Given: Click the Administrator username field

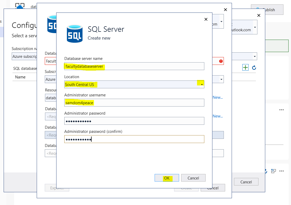Looking at the screenshot, I should (134, 103).
